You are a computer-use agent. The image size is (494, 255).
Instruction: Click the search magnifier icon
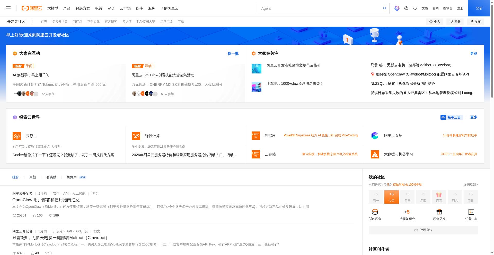point(384,8)
